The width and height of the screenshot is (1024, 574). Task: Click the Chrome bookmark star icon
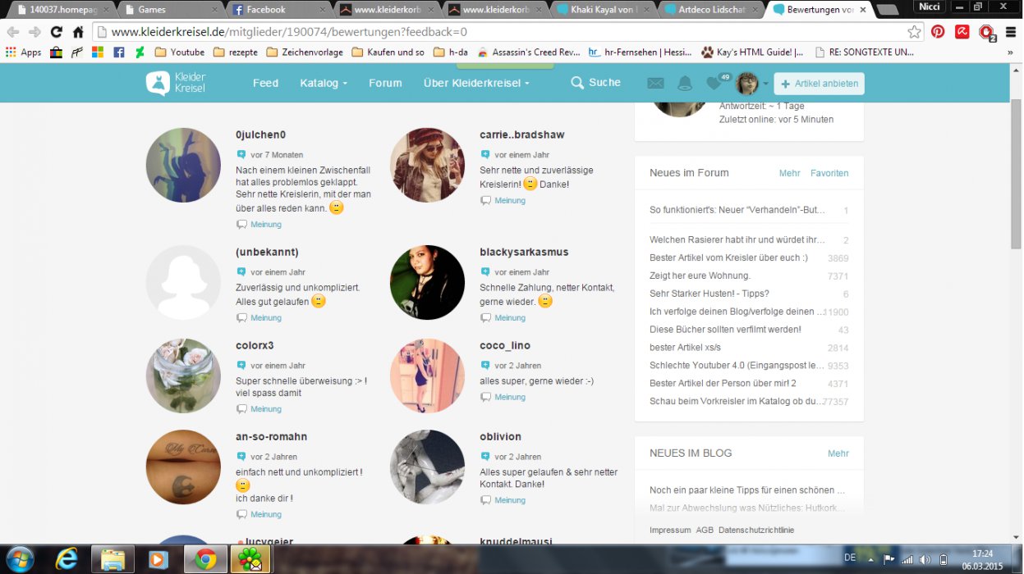pyautogui.click(x=914, y=32)
